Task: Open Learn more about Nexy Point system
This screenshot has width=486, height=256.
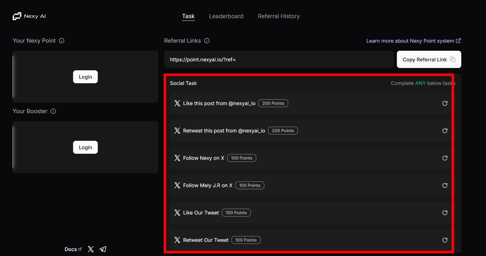Action: (413, 41)
